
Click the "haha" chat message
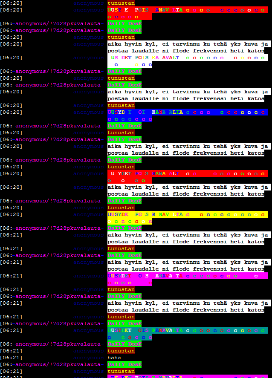[114, 358]
